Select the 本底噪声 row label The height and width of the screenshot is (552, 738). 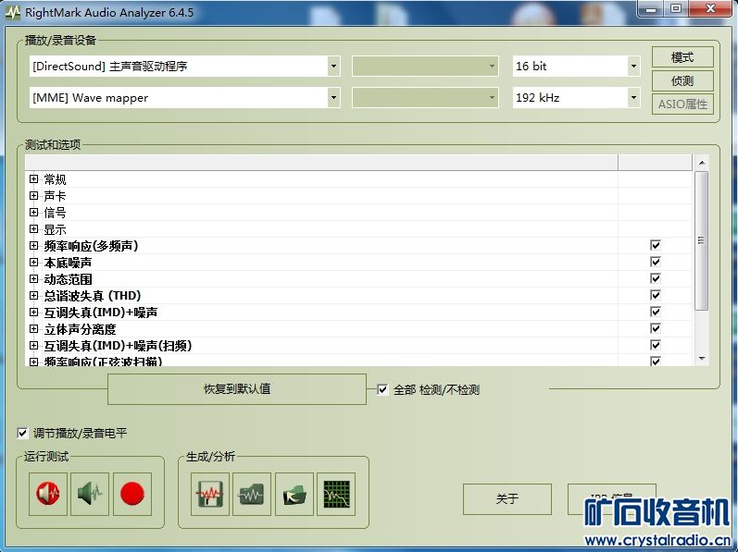click(68, 263)
